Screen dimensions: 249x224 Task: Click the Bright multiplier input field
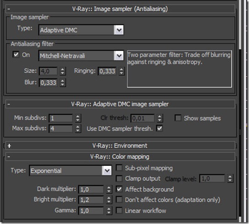click(91, 200)
